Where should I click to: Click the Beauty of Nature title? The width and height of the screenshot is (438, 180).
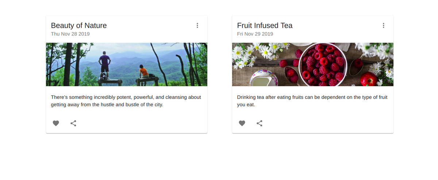coord(79,26)
